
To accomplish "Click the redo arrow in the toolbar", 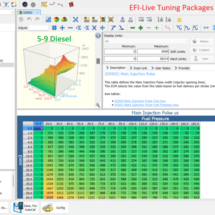I will tap(37, 20).
